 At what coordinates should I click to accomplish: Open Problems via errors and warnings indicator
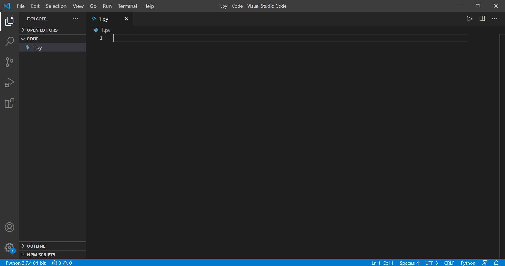62,263
